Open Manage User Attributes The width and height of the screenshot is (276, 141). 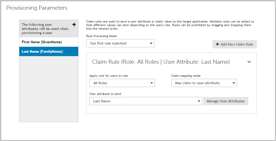point(225,101)
